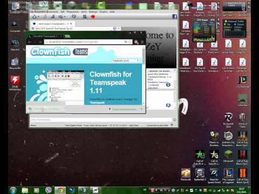Open the downloaded file's arrow menu
The image size is (259, 194).
coord(64,109)
